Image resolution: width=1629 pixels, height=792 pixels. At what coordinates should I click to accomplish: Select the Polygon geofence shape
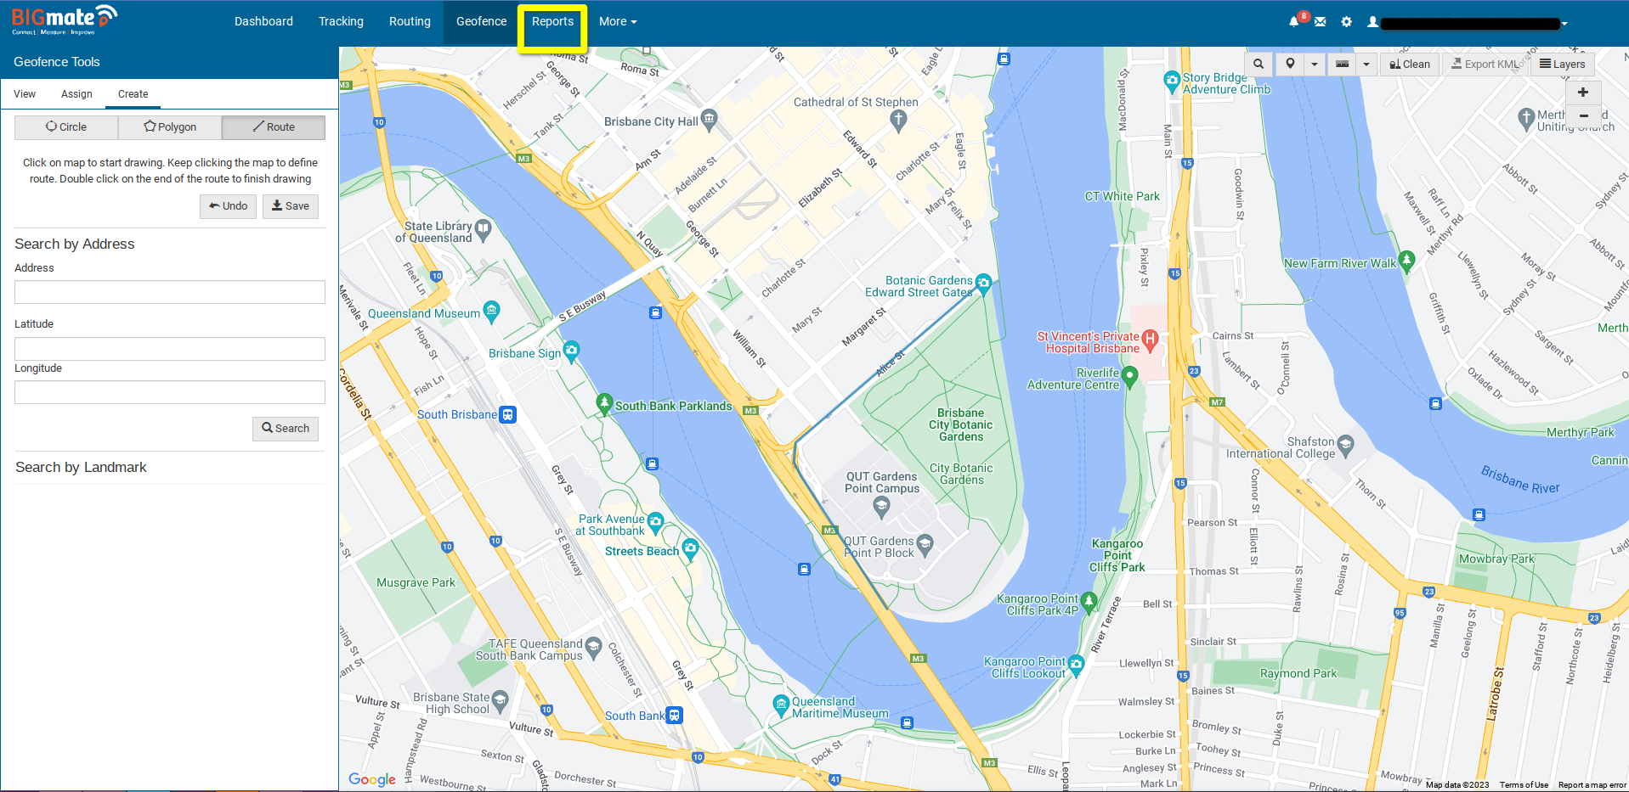(170, 127)
